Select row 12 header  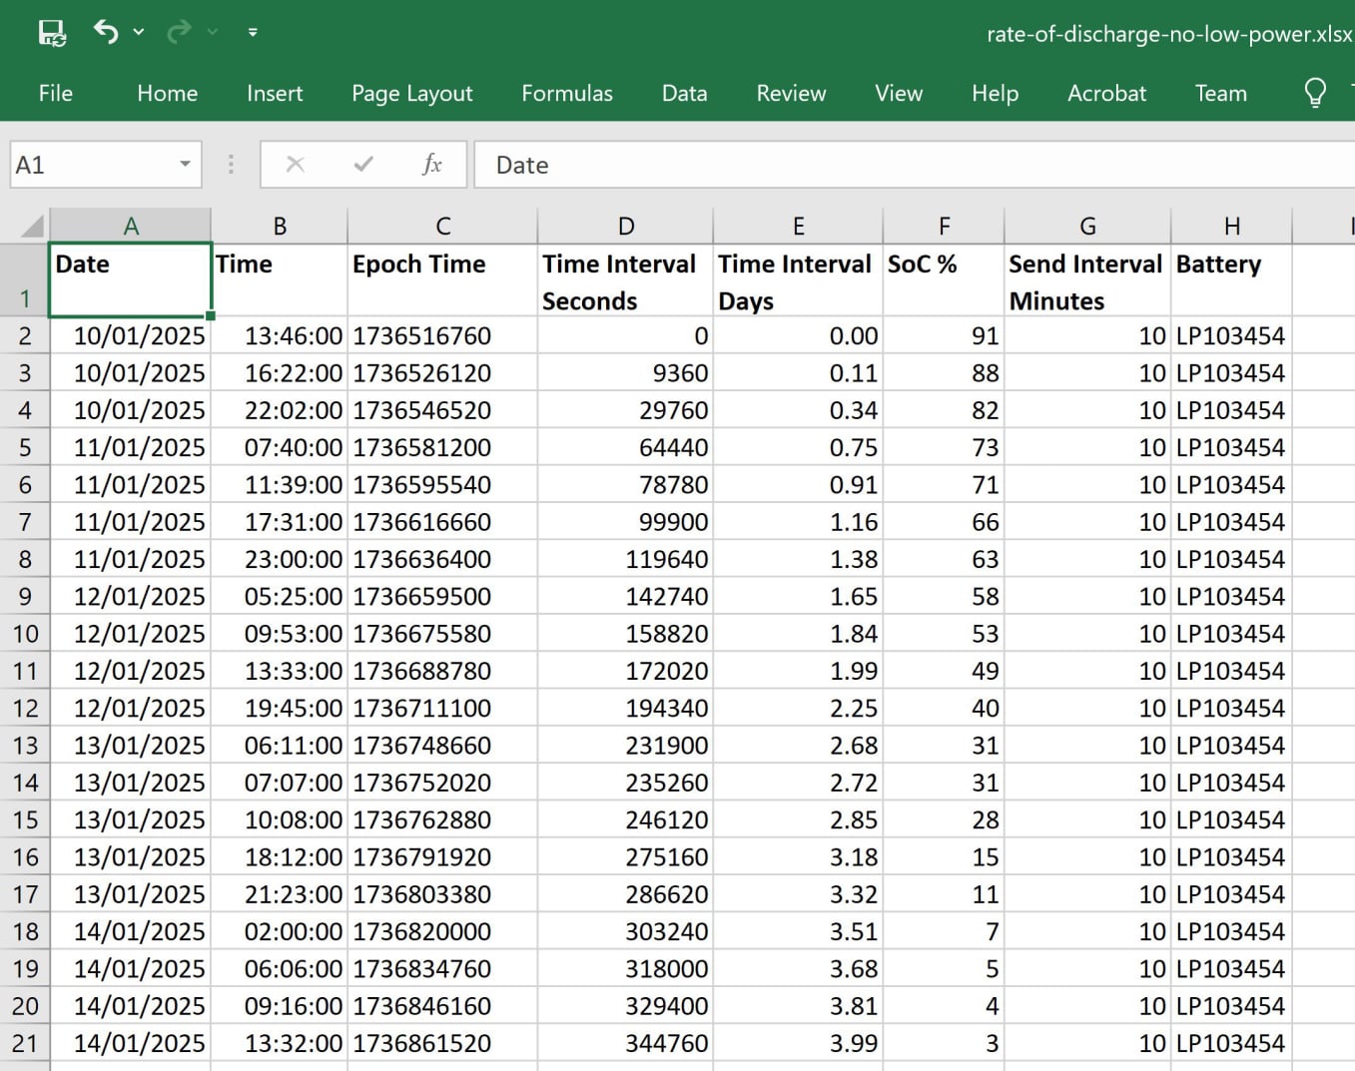tap(25, 709)
